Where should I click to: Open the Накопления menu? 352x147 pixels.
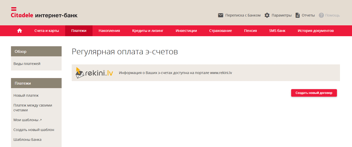(109, 31)
